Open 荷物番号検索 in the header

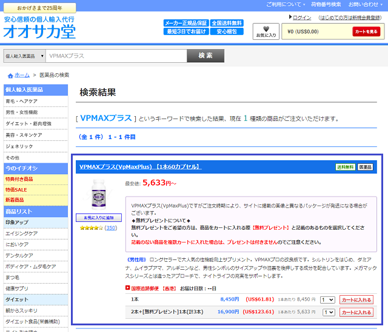point(326,4)
